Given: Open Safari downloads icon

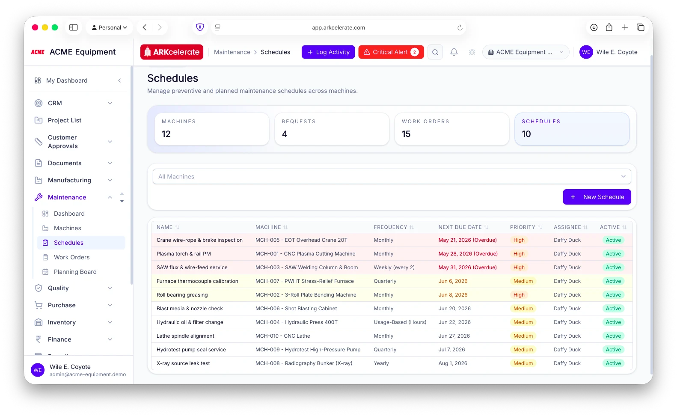Looking at the screenshot, I should 594,27.
